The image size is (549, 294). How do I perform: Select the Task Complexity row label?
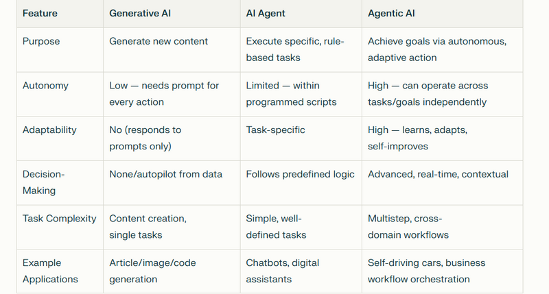[x=59, y=219]
